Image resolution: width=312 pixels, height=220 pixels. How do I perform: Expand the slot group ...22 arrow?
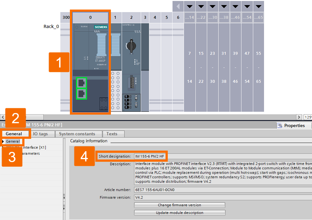pos(201,6)
